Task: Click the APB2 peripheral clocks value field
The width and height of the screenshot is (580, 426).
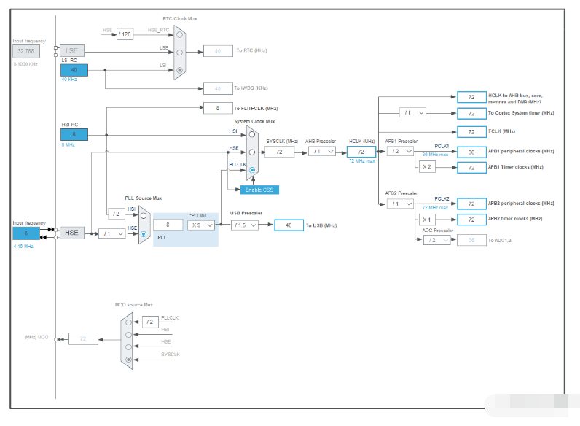Action: pyautogui.click(x=471, y=204)
